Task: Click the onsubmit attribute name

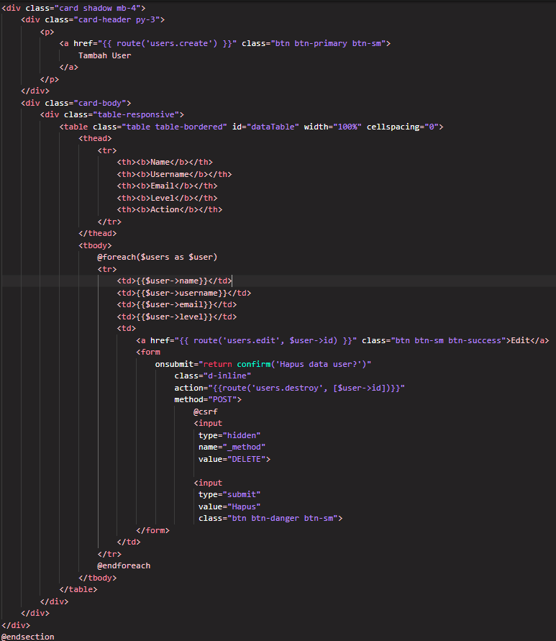Action: (174, 364)
